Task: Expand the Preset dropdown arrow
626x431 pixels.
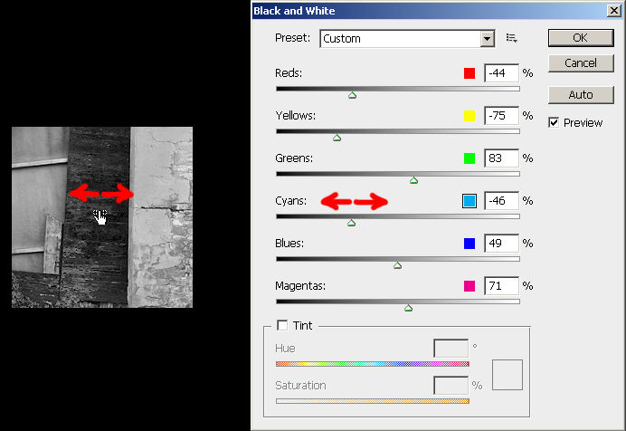Action: (x=487, y=39)
